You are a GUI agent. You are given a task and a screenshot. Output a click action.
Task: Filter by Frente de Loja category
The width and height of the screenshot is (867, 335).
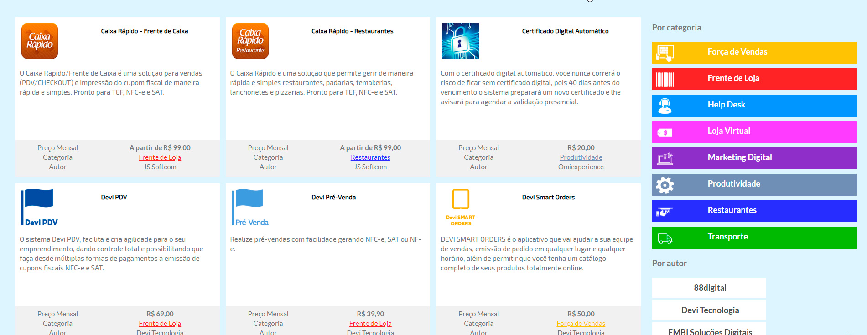click(754, 79)
